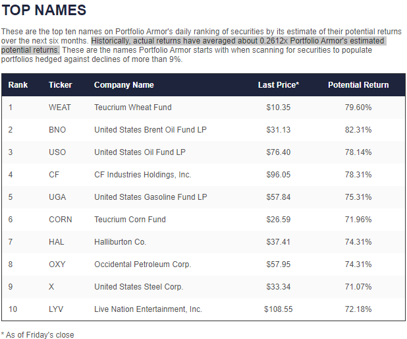Screen dimensions: 407x339
Task: Click the Ticker column header
Action: coord(60,85)
